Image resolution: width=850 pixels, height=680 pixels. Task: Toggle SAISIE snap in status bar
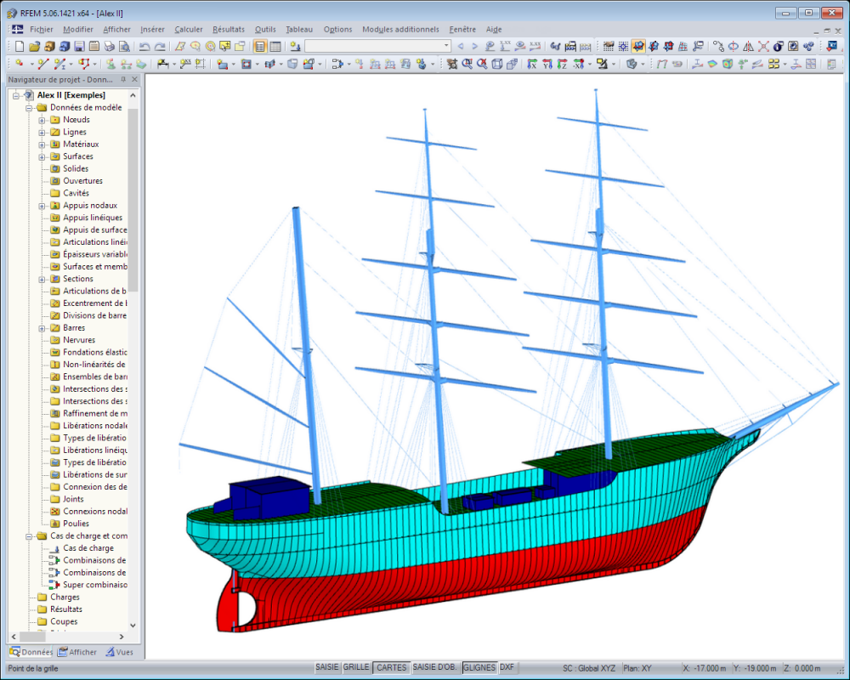pyautogui.click(x=327, y=667)
